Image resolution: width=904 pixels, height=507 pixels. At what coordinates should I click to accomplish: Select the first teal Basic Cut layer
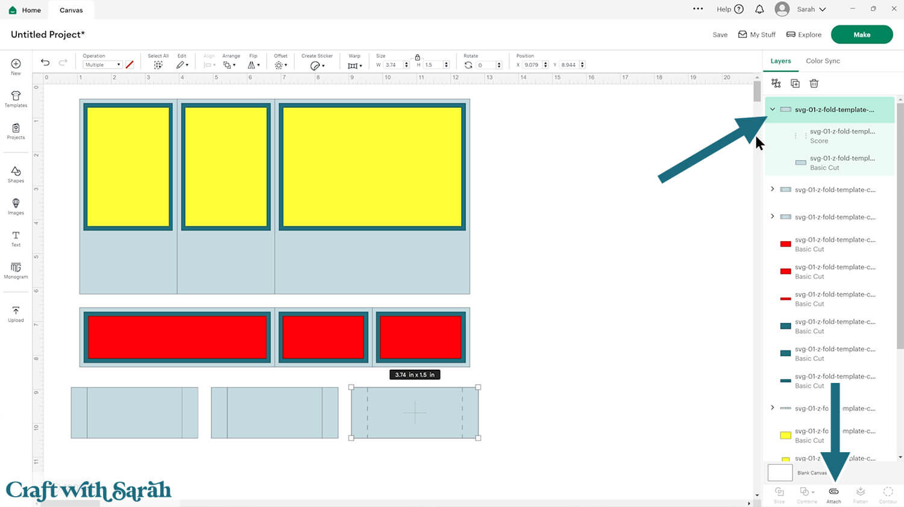[830, 326]
